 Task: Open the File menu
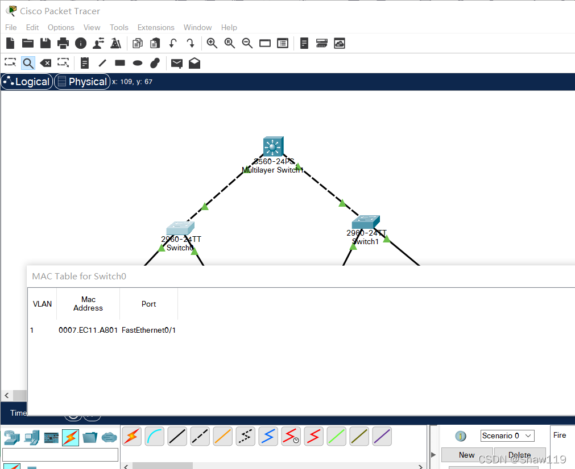tap(11, 27)
